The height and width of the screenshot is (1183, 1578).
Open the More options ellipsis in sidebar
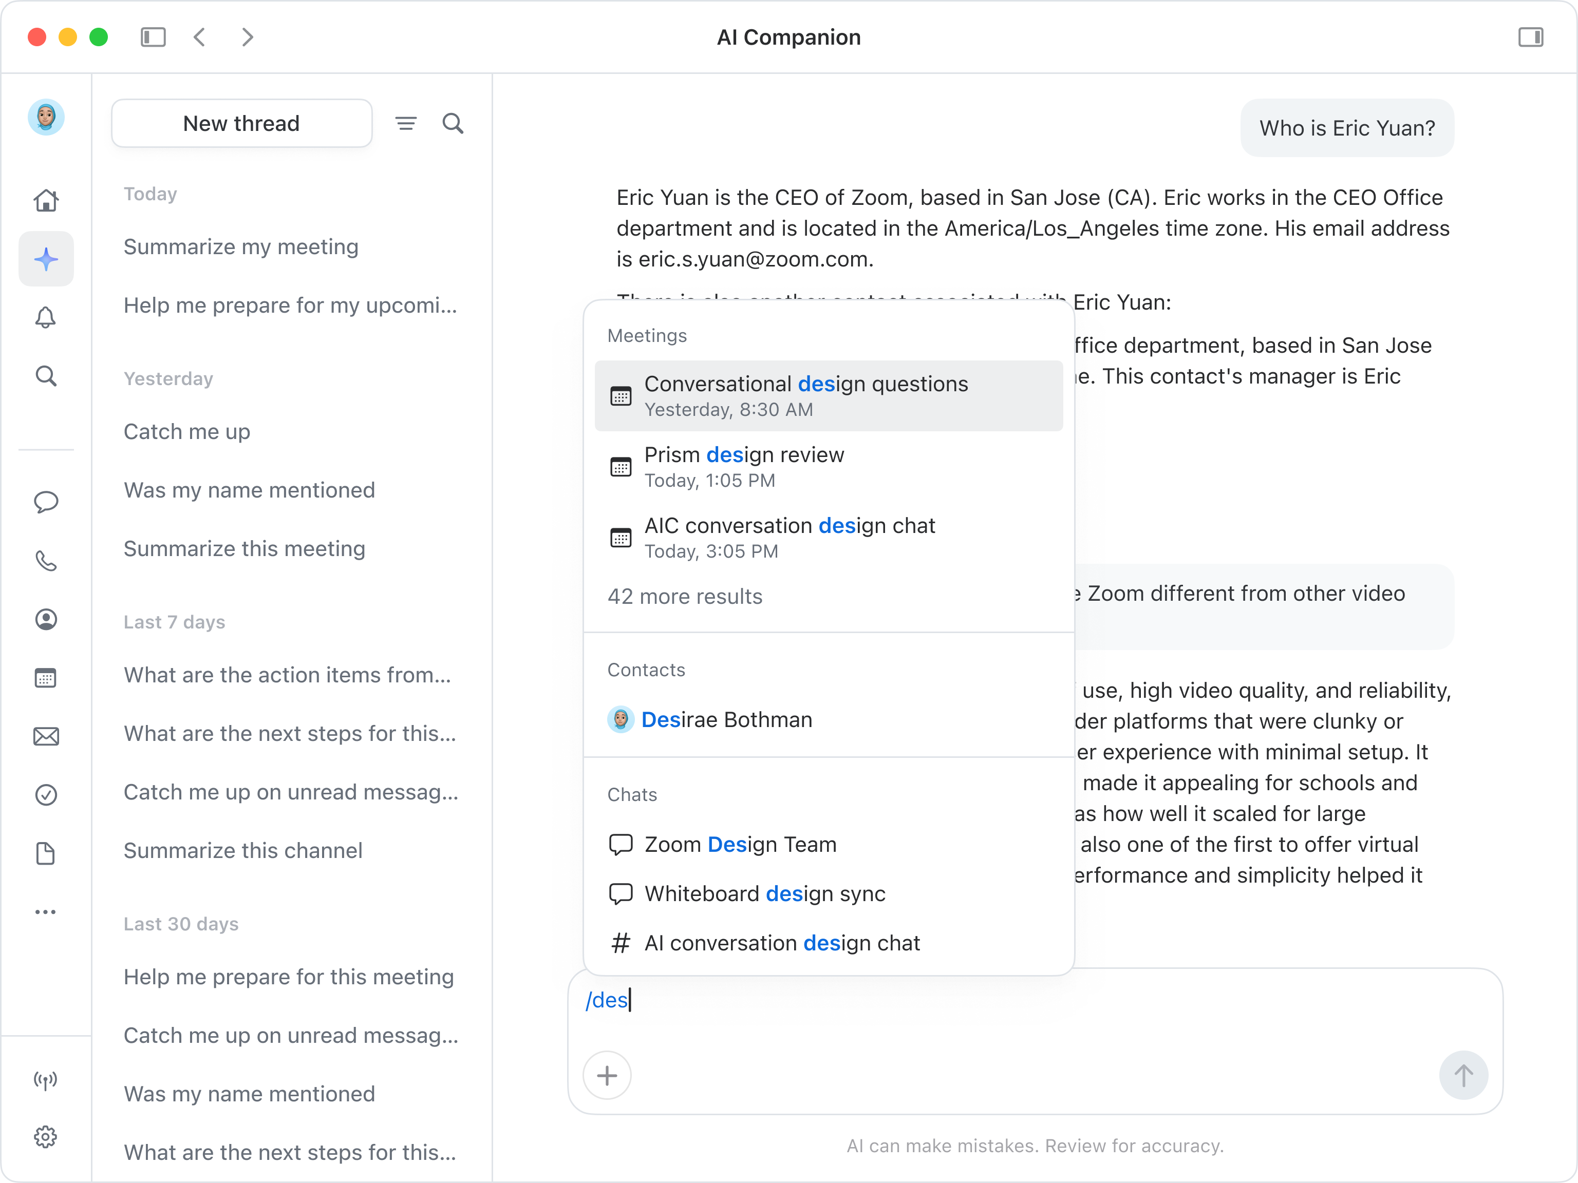point(46,911)
